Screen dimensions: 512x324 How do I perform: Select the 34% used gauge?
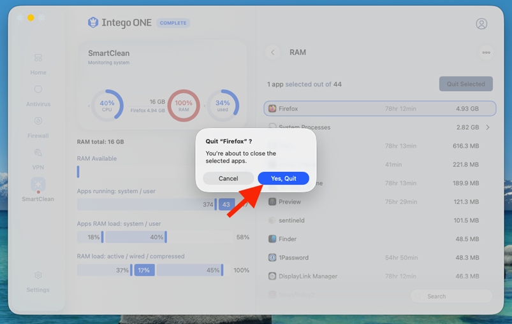tap(223, 106)
